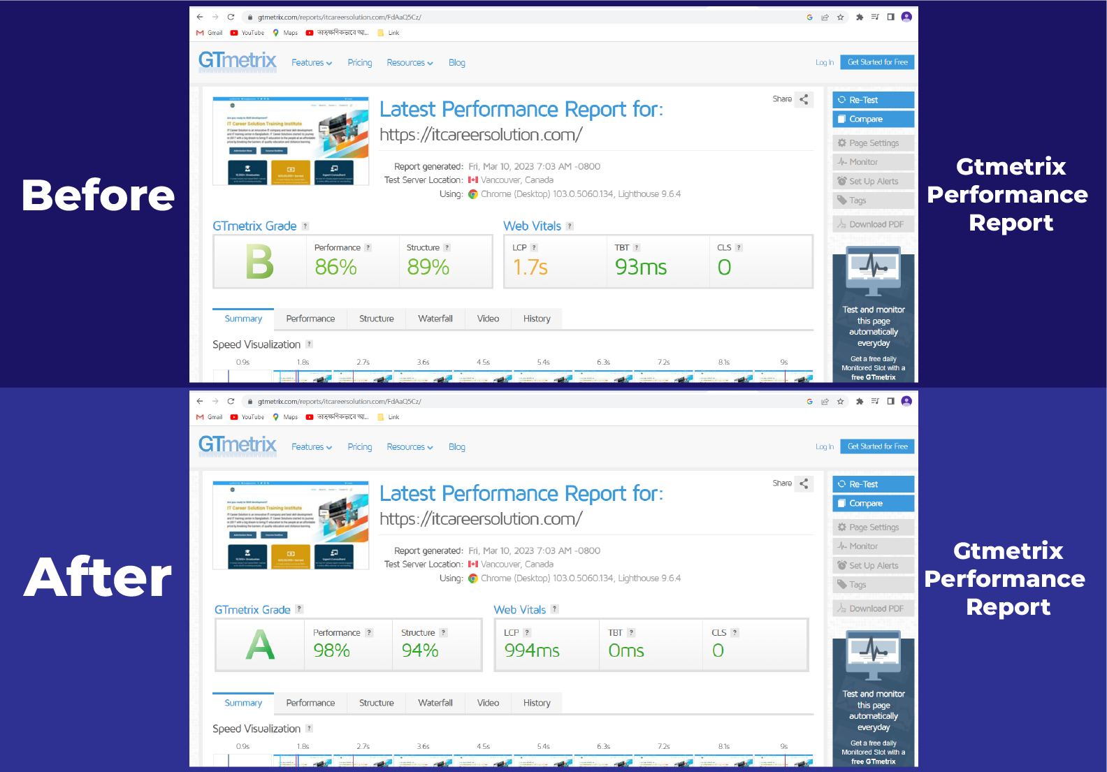Click Blog in the After report header
Screen dimensions: 1107x772
point(457,447)
